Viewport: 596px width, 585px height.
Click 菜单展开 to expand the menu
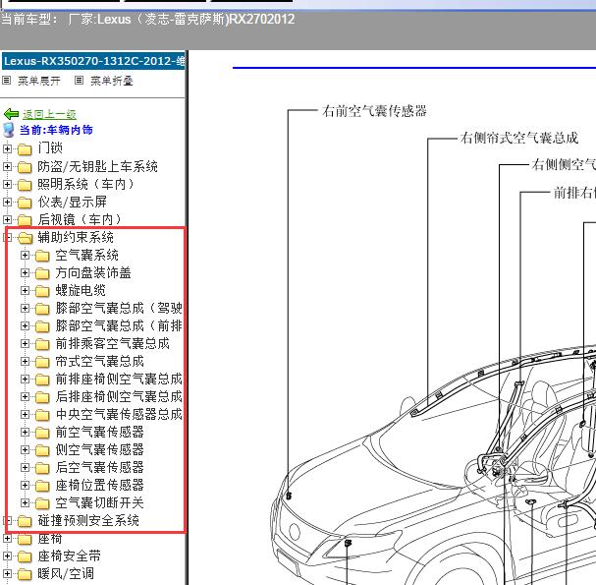(x=39, y=81)
